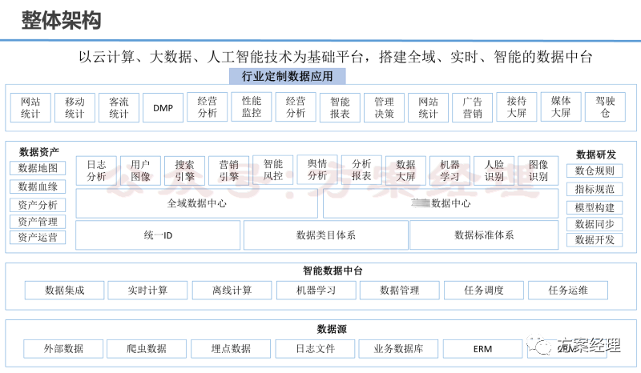This screenshot has height=373, width=641.
Task: Click the 实时计算 box
Action: point(147,291)
